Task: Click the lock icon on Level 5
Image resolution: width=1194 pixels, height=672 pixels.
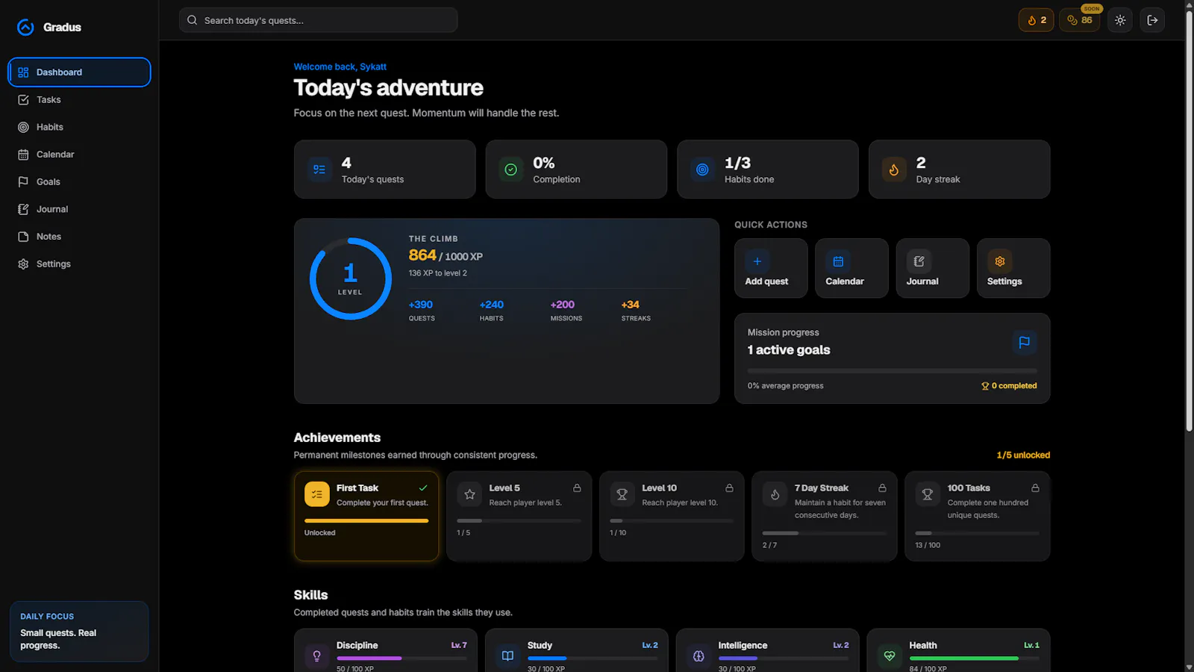Action: pyautogui.click(x=577, y=488)
